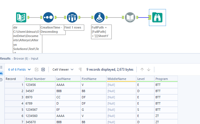Click the Level column header
Screen dimensions: 200x124
point(145,79)
